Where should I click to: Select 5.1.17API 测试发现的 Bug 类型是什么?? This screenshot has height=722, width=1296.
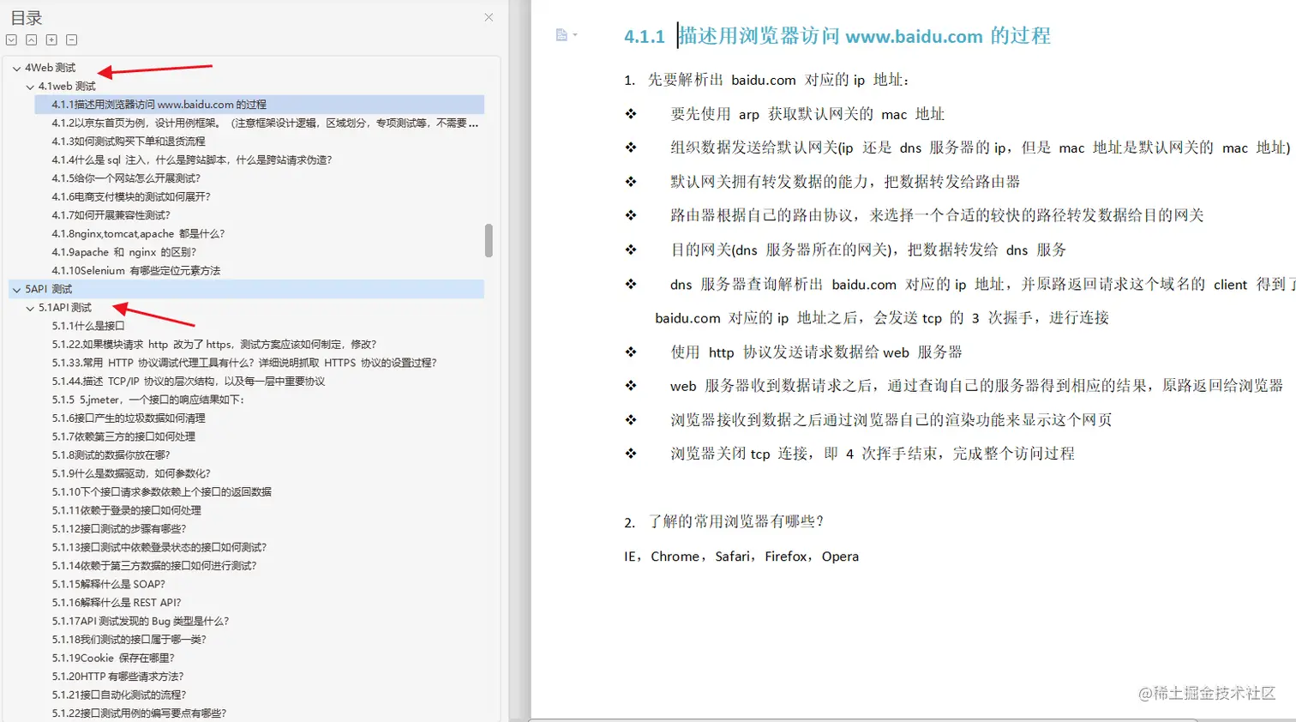click(x=141, y=621)
